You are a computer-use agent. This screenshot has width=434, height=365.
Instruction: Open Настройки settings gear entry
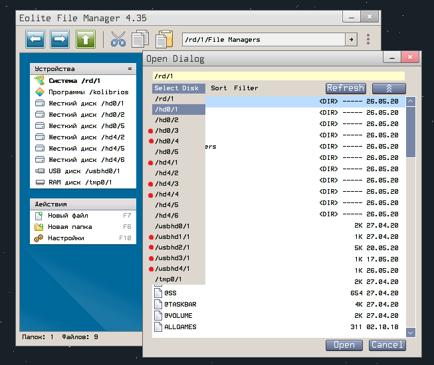point(66,238)
